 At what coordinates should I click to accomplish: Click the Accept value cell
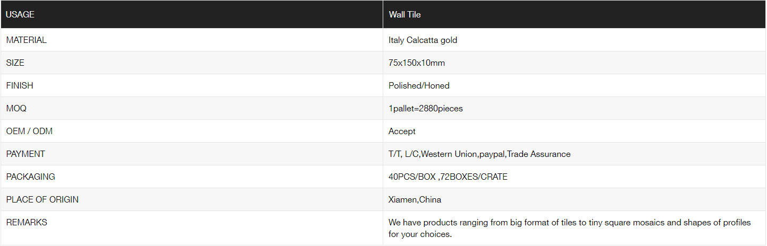click(402, 131)
